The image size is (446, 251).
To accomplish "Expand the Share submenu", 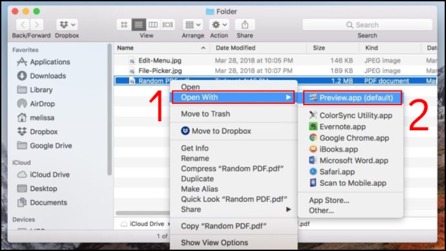I will (x=234, y=210).
